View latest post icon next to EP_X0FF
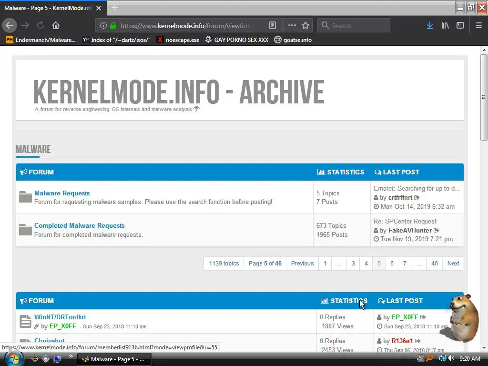 (x=423, y=317)
